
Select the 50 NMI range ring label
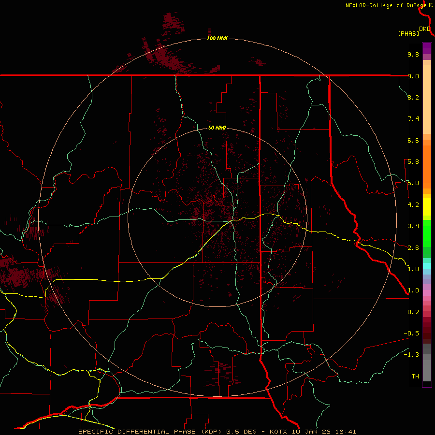click(x=217, y=128)
